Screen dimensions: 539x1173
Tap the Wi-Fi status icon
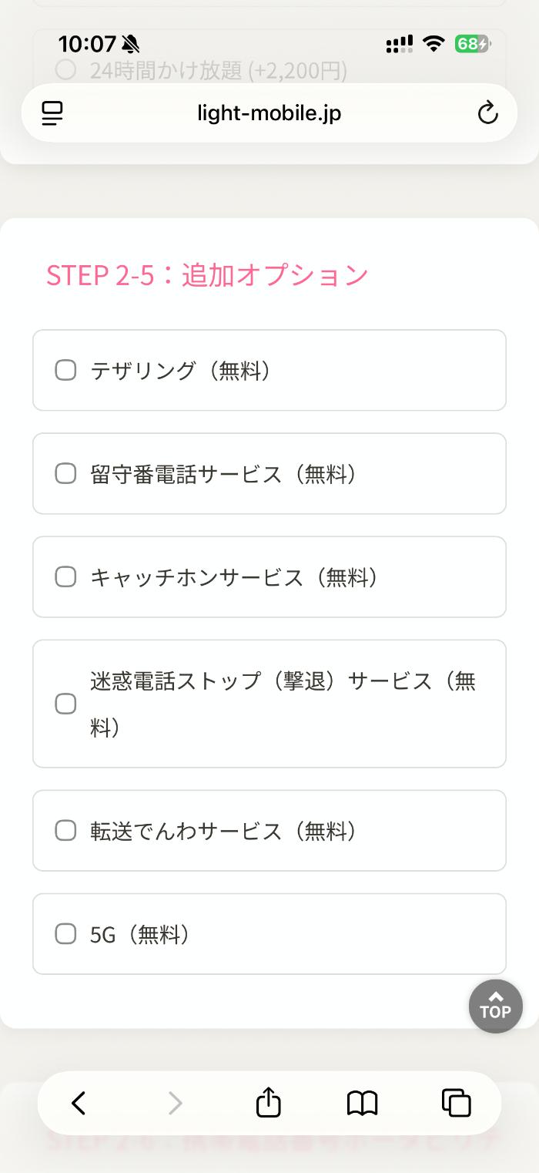click(435, 44)
